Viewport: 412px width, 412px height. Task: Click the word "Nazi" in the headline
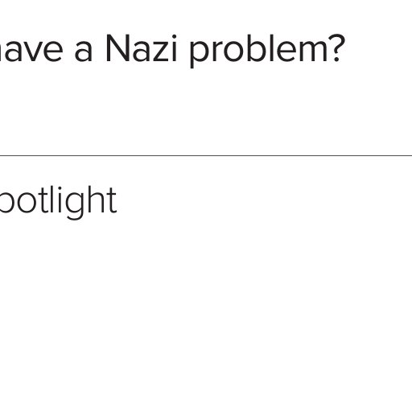(142, 48)
